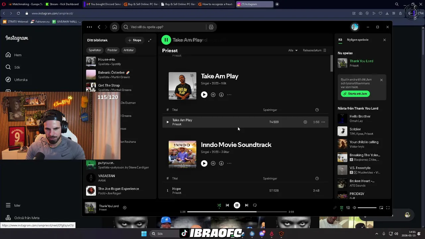
Task: Open the Get The Strap playlist
Action: point(120,87)
